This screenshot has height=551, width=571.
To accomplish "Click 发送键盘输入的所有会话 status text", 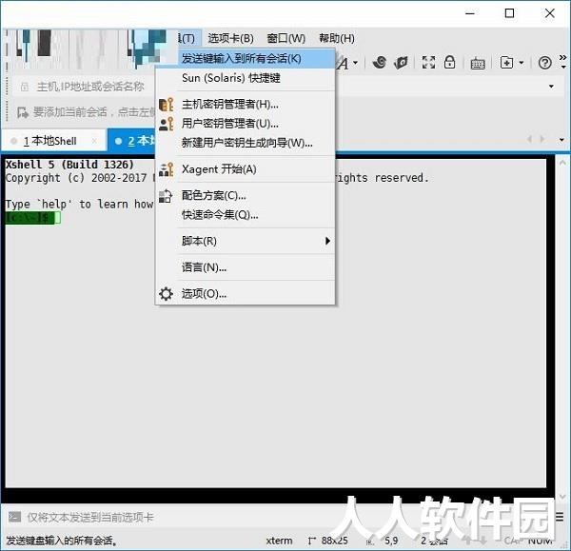I will 61,541.
